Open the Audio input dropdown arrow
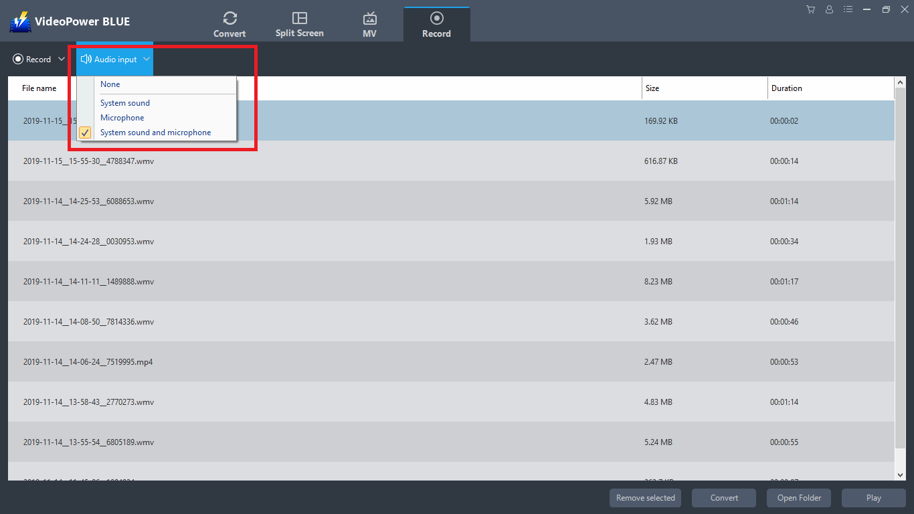Screen dimensions: 914x514 pos(146,59)
